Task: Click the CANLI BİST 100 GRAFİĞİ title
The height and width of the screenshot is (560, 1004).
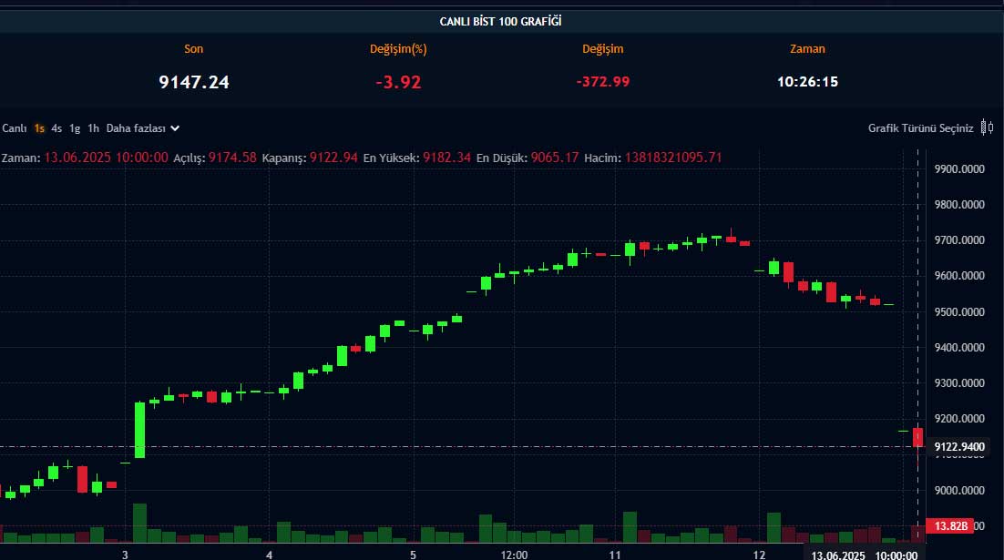Action: coord(501,21)
